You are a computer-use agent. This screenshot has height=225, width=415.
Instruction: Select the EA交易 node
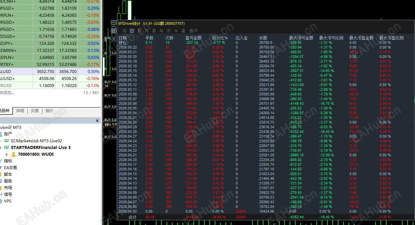(10, 168)
